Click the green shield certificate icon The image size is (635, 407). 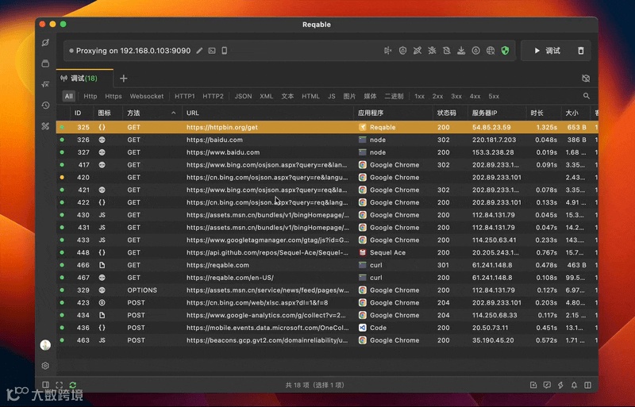[x=505, y=51]
